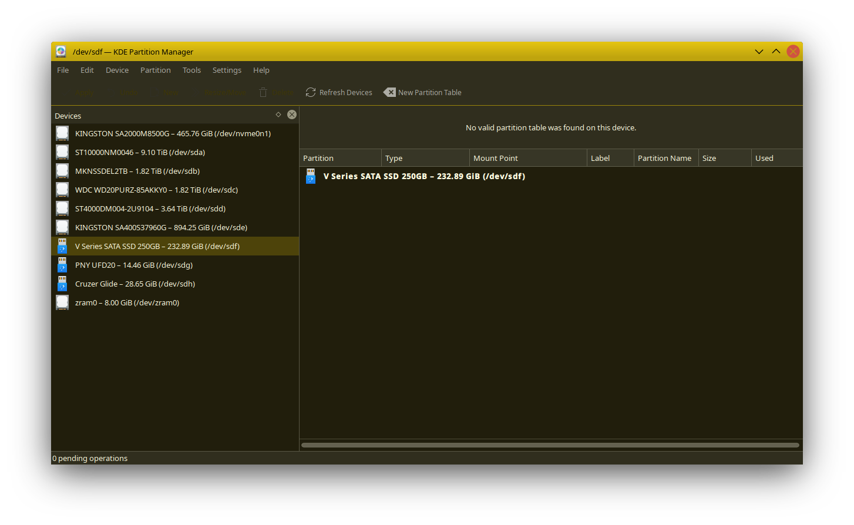Image resolution: width=854 pixels, height=525 pixels.
Task: Click the USB icon beside PNY UFD20
Action: click(62, 265)
